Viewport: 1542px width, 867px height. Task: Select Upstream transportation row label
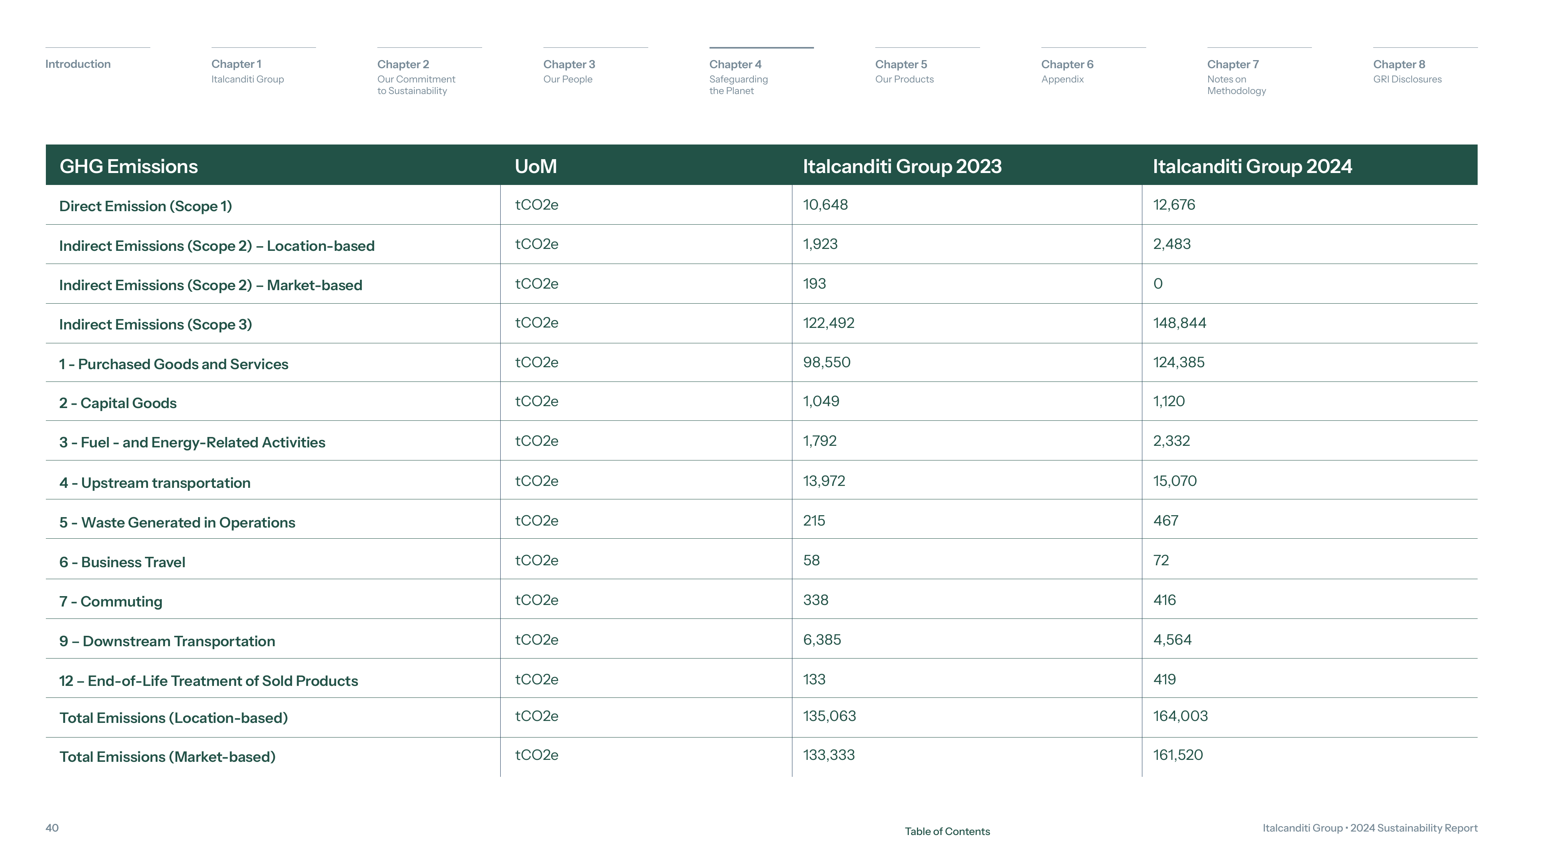[155, 483]
